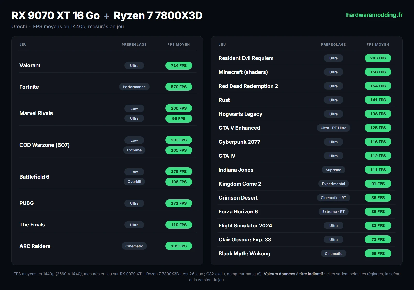The image size is (414, 290).
Task: Click the 158 FPS badge
Action: coord(378,72)
